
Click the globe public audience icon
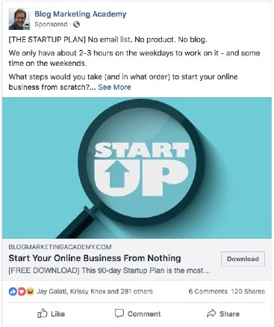[x=77, y=24]
